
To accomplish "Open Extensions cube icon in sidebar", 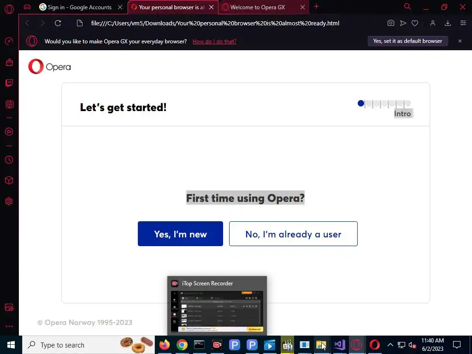I will [x=9, y=180].
